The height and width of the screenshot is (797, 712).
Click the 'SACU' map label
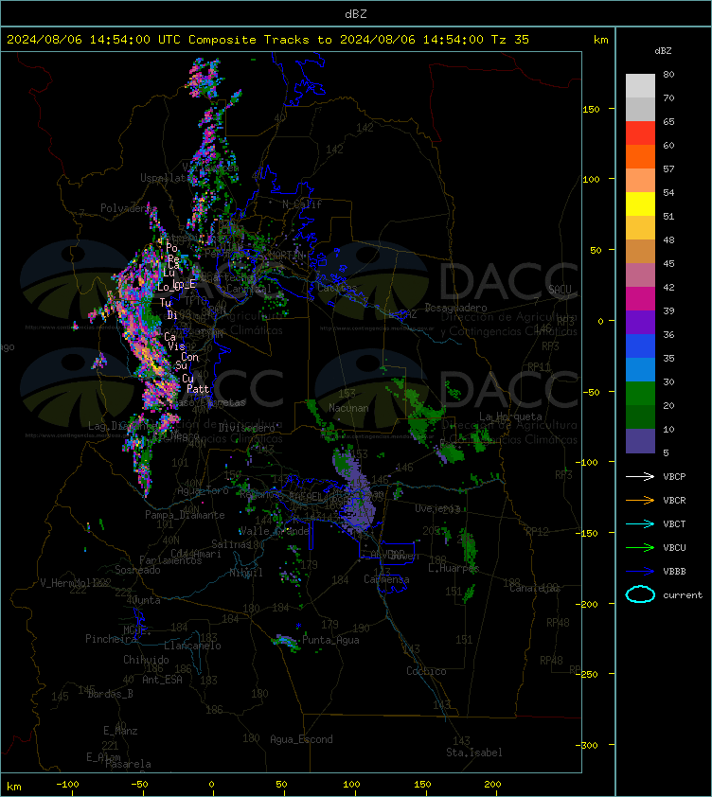coord(560,290)
